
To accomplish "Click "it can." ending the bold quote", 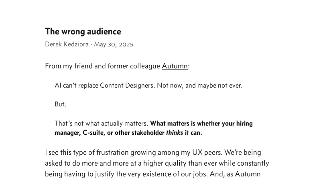I will [193, 133].
